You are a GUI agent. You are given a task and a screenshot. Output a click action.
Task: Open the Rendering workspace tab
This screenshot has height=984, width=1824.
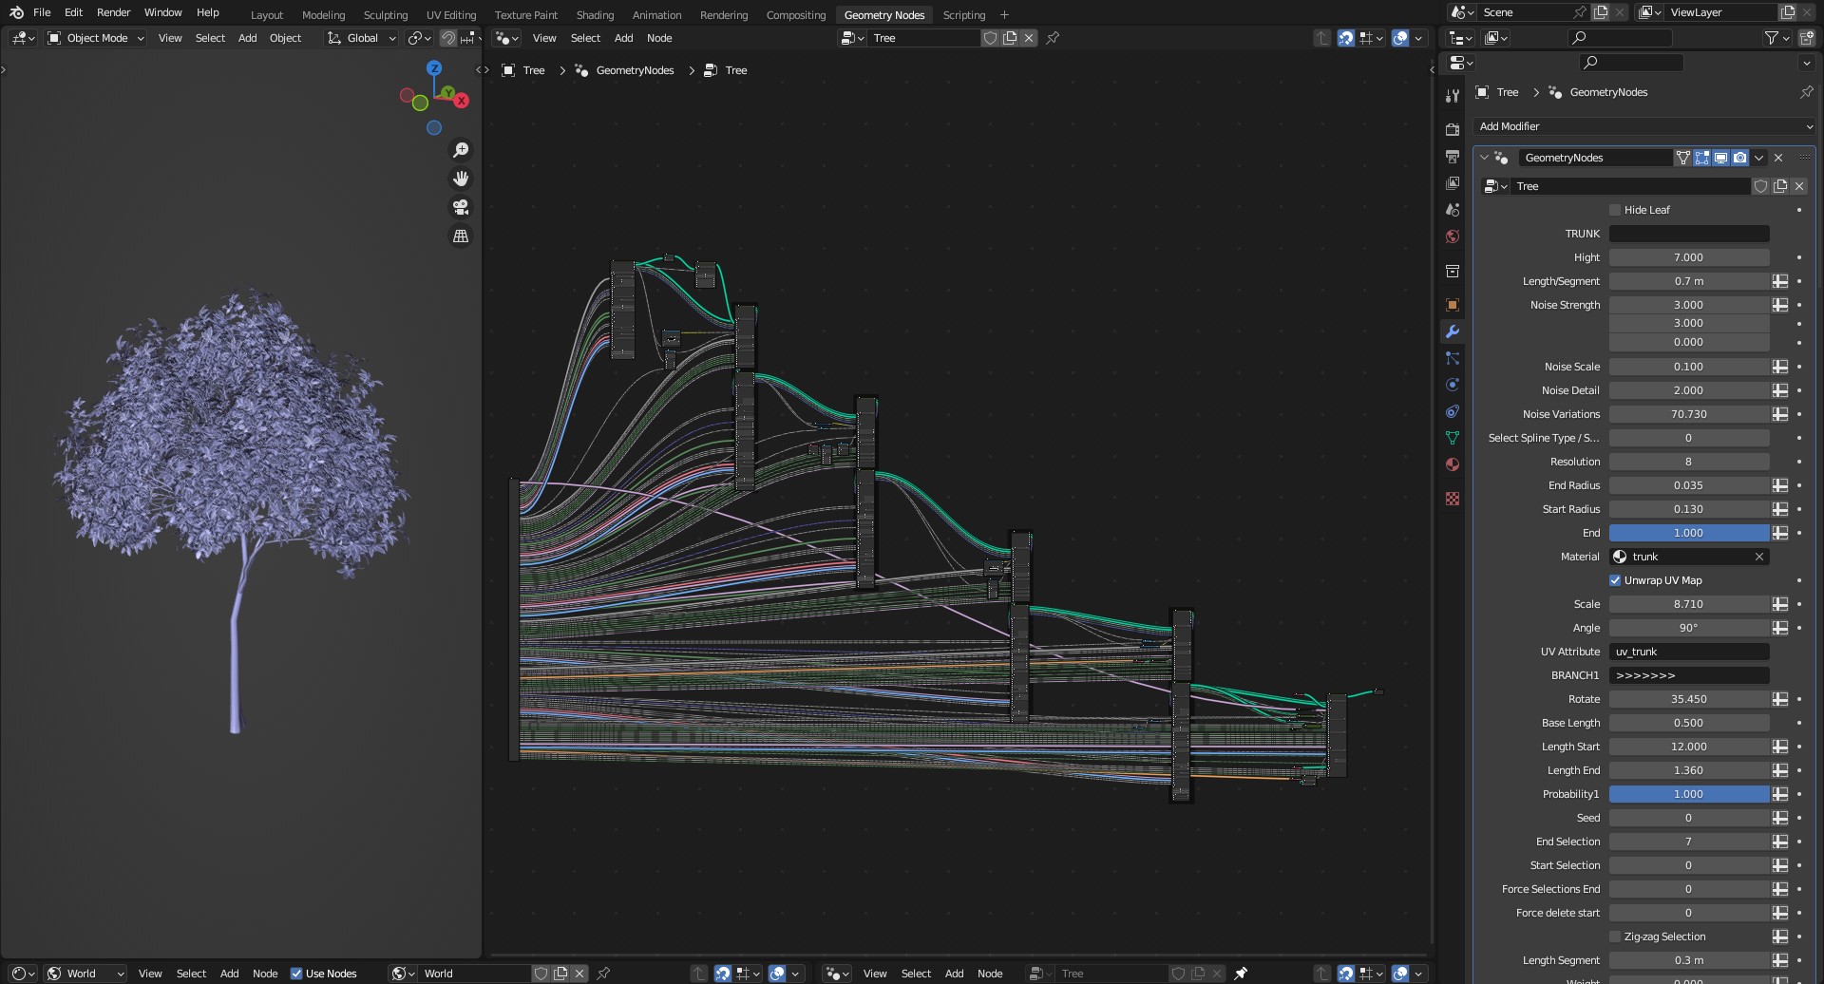tap(723, 14)
